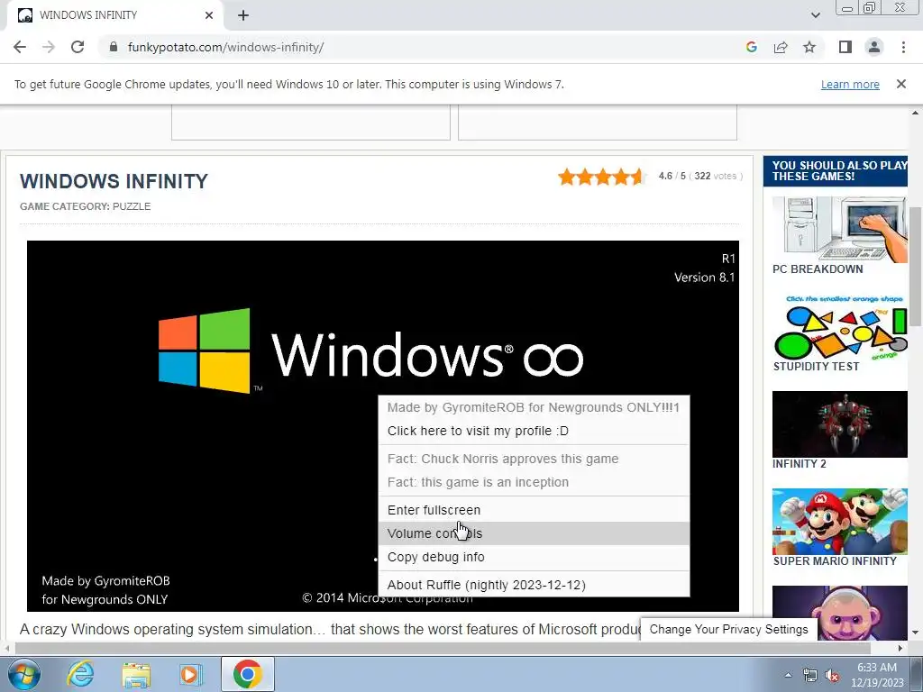
Task: Select the WINDOWS INFINITY tab
Action: [114, 15]
